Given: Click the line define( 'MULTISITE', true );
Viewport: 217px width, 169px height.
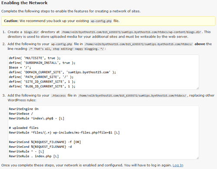Looking at the screenshot, I should [x=35, y=58].
